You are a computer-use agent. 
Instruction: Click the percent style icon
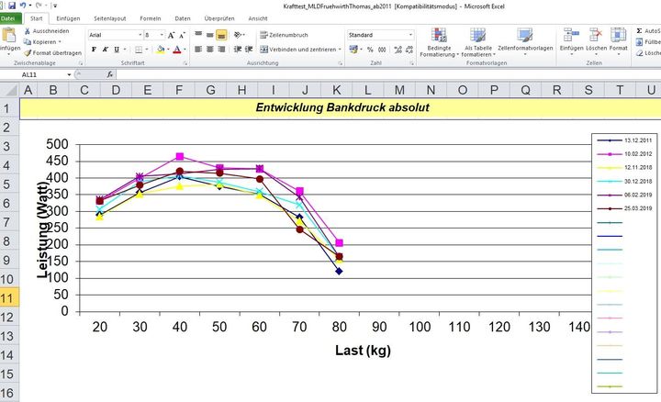(370, 50)
